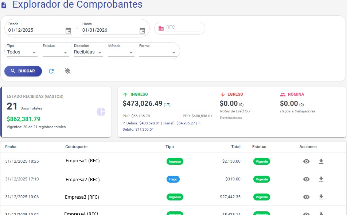Preview Empresa1 comprobante via eye icon

coord(306,161)
